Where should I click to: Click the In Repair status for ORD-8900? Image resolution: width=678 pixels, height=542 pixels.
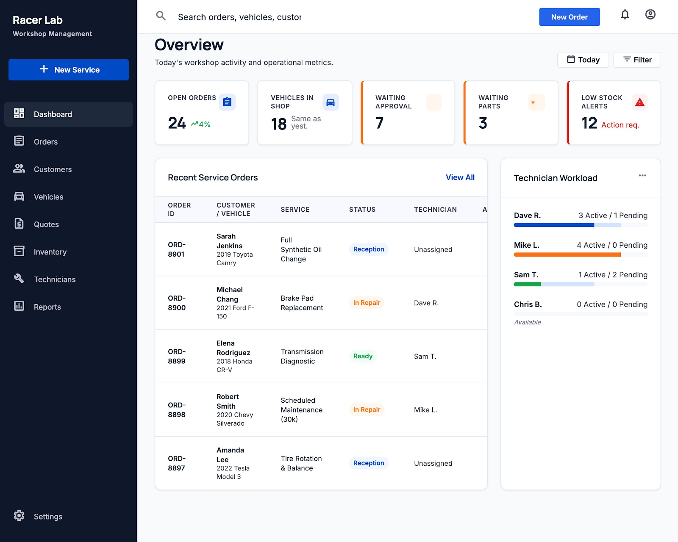pos(367,303)
